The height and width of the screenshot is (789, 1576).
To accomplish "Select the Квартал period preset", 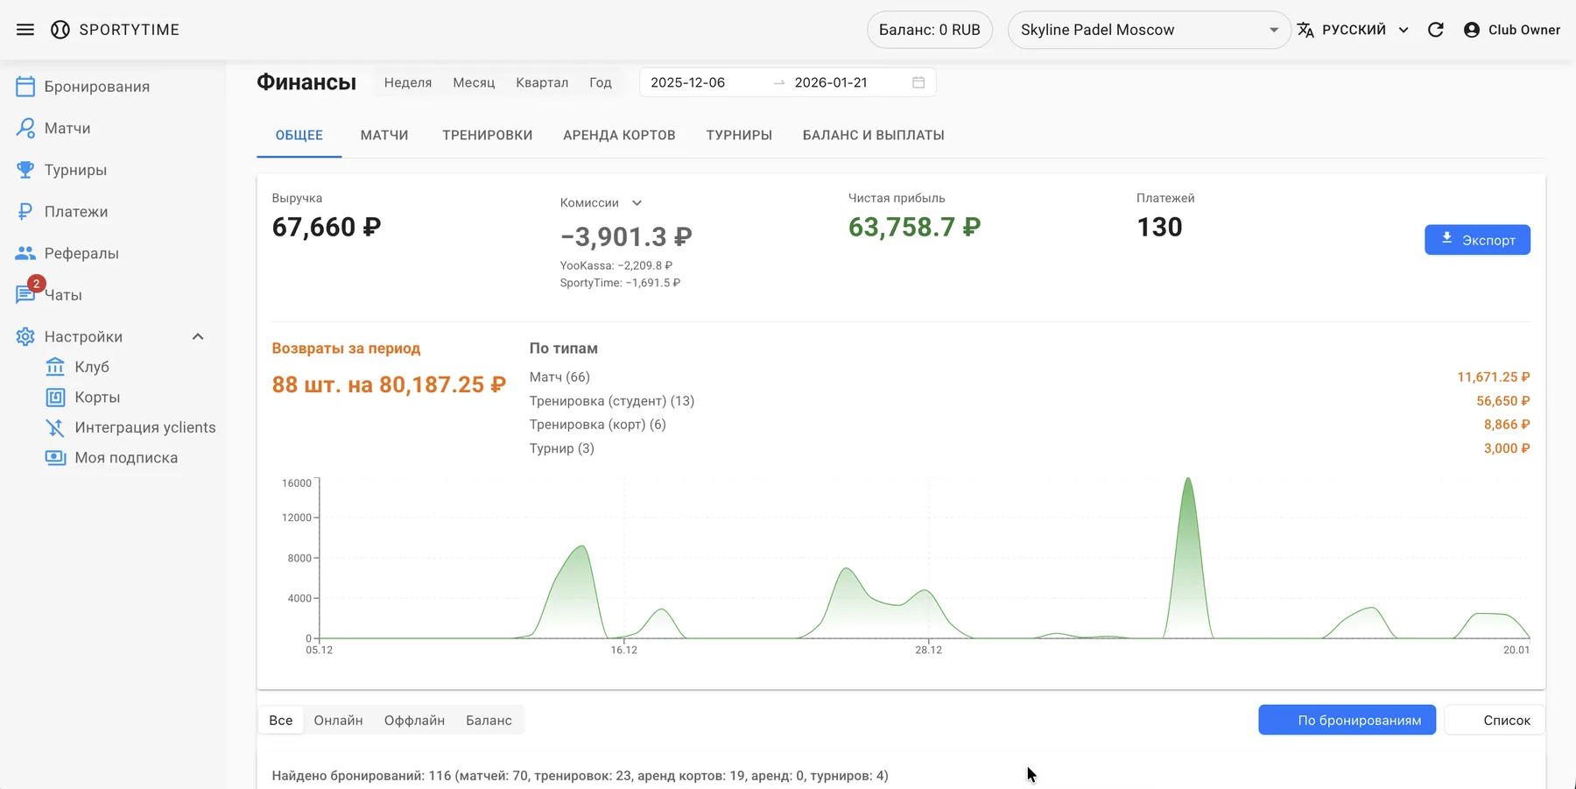I will [542, 82].
